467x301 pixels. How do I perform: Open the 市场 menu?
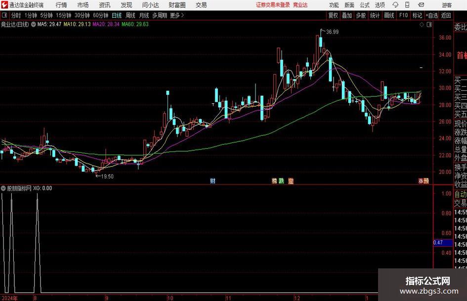83,5
